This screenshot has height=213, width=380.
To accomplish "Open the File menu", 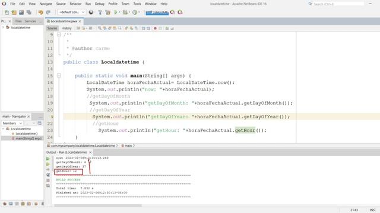I will 12,4.
